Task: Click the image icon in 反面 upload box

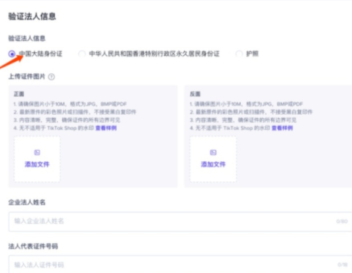Action: pos(213,152)
